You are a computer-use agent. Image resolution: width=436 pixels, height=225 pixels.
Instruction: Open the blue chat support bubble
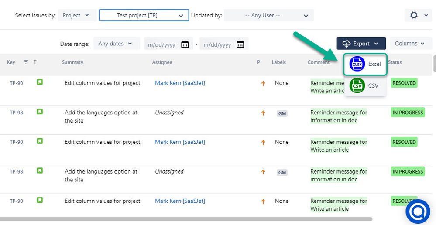(x=418, y=211)
